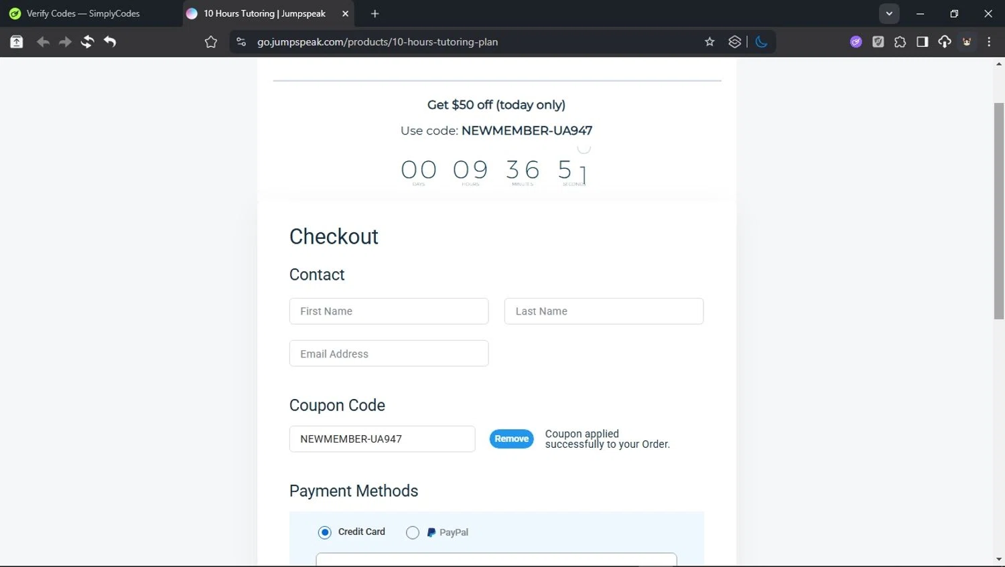Screen dimensions: 1005x567
Task: Toggle the browser side panel icon
Action: point(923,42)
